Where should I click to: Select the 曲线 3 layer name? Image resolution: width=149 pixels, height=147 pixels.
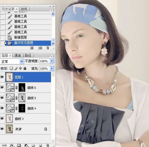point(19,119)
